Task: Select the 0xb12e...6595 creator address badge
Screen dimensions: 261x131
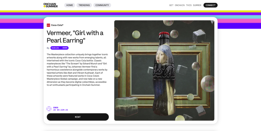Action: click(x=59, y=48)
